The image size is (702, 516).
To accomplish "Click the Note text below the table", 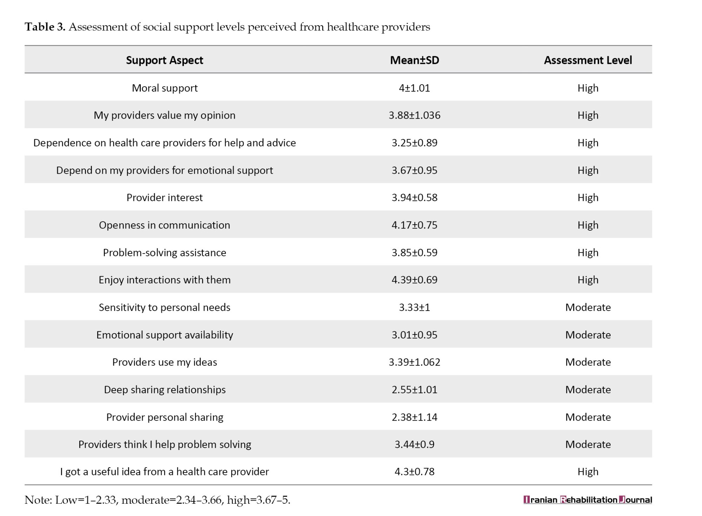I will click(157, 500).
